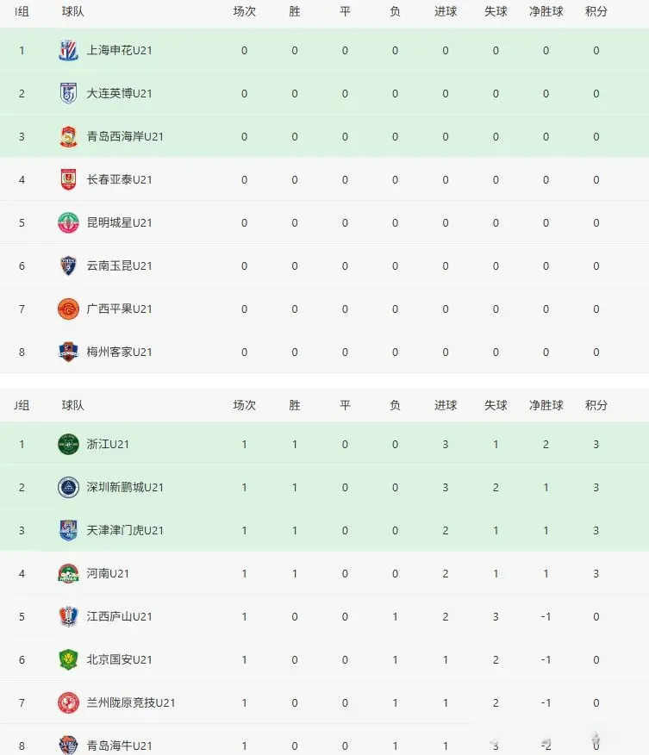Open the 天津津门虎U21 team name link
This screenshot has width=649, height=755.
point(125,531)
